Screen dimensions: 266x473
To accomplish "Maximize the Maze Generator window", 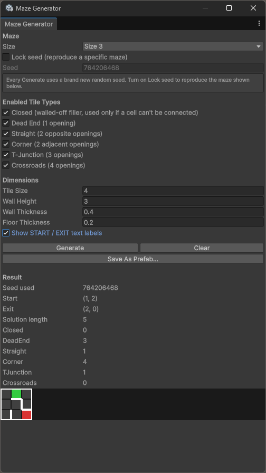I will point(229,8).
